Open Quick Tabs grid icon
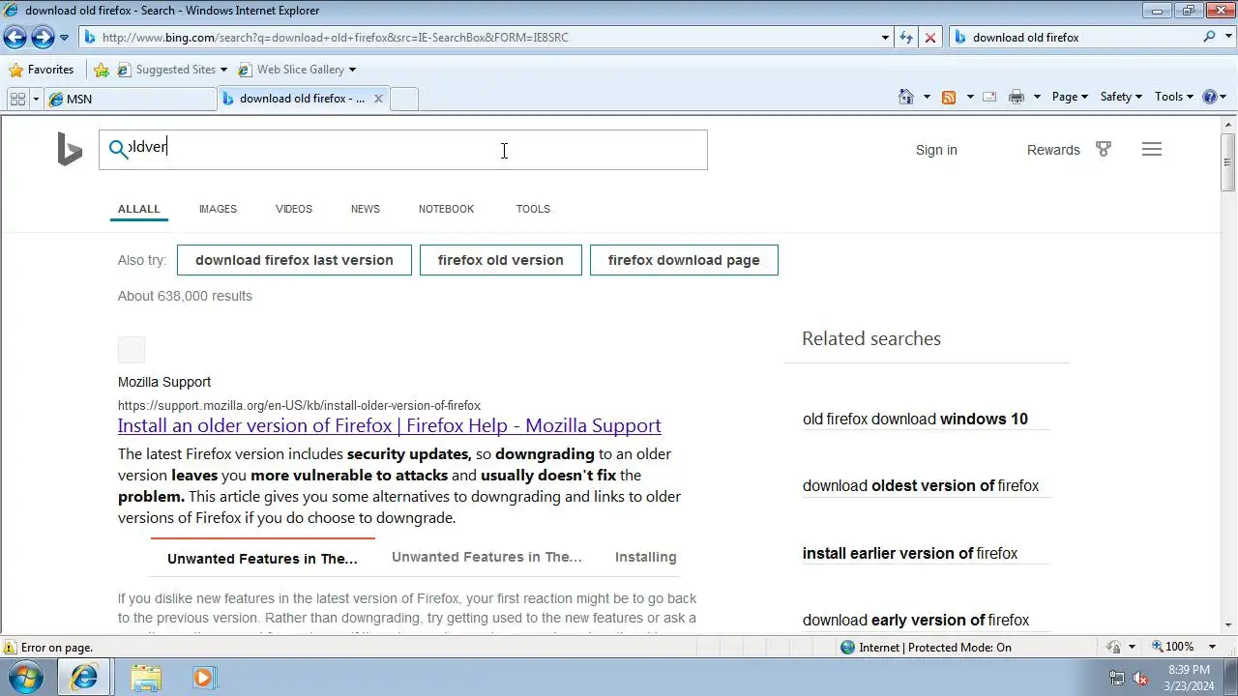1238x696 pixels. 17,99
